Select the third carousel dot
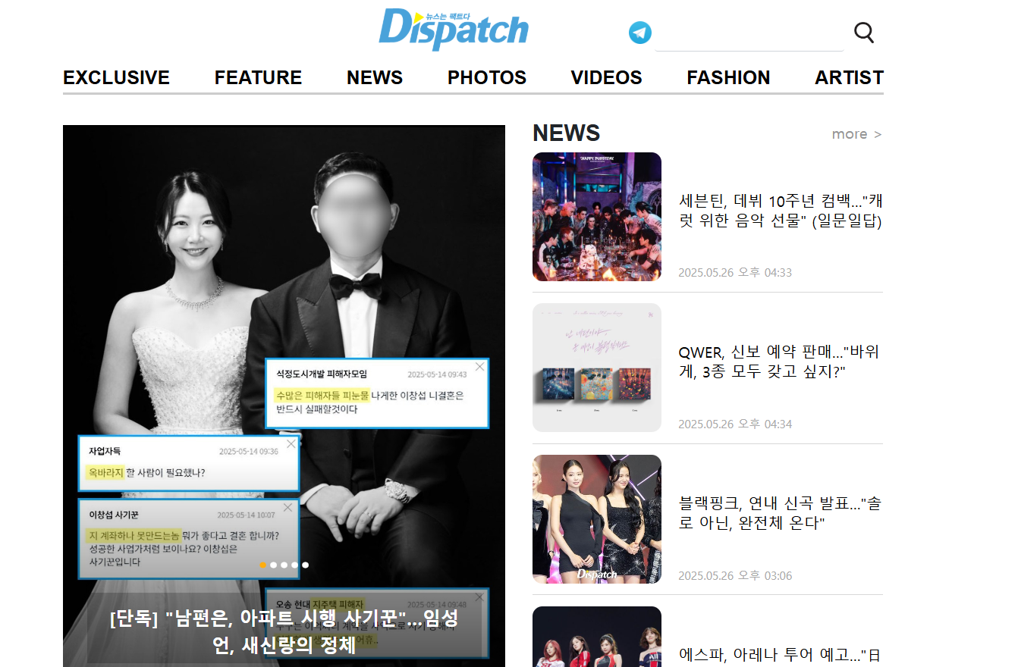Screen dimensions: 1018x667 (x=284, y=565)
